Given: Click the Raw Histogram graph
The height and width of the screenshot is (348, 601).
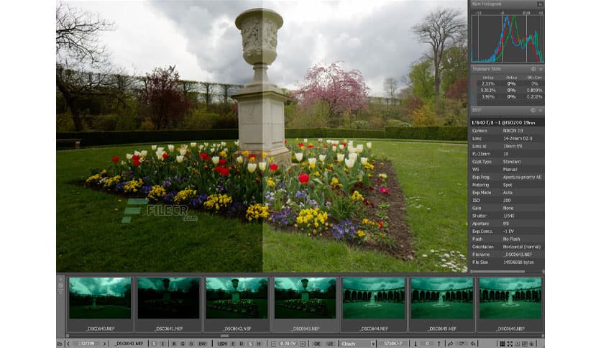Looking at the screenshot, I should 507,37.
